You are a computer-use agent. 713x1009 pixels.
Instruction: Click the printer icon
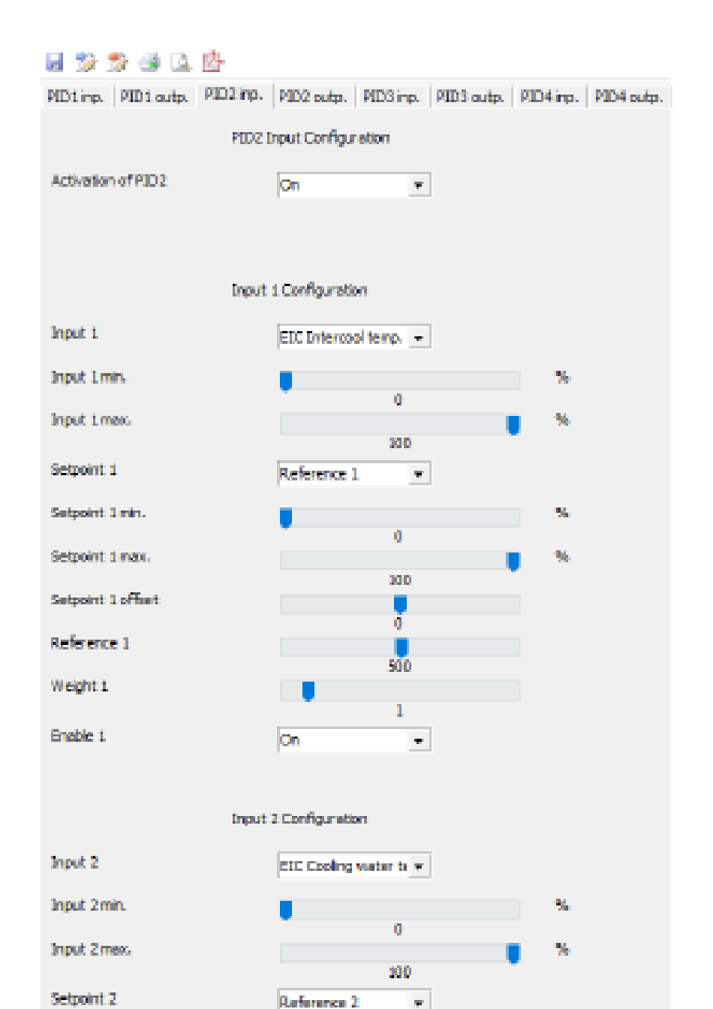pyautogui.click(x=149, y=62)
